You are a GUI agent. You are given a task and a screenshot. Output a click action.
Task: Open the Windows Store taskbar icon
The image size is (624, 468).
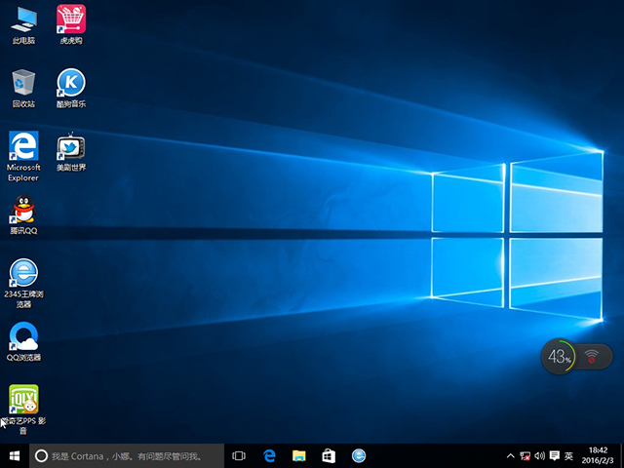329,455
